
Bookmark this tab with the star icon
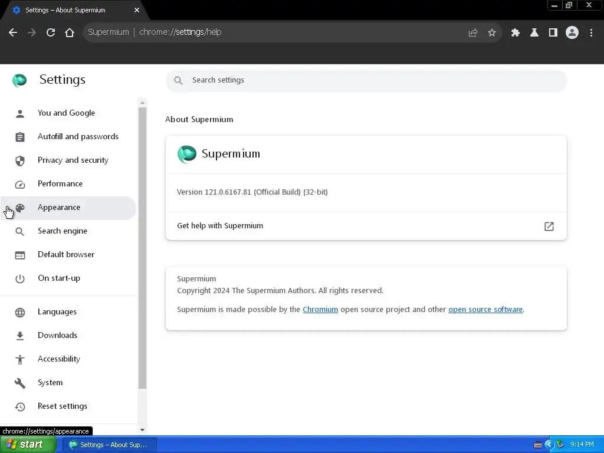[492, 33]
